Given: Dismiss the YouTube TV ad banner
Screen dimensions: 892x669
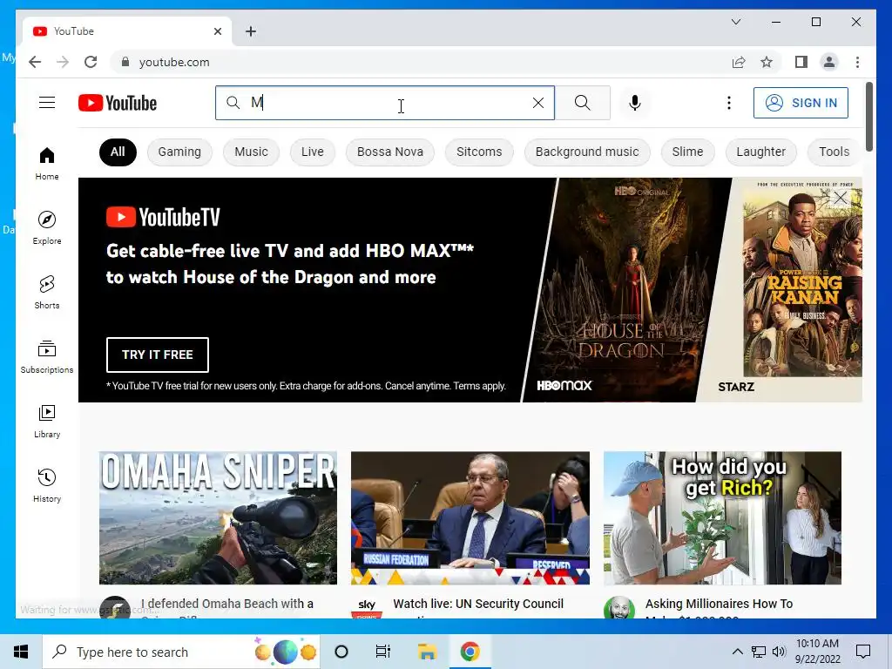Looking at the screenshot, I should click(841, 198).
